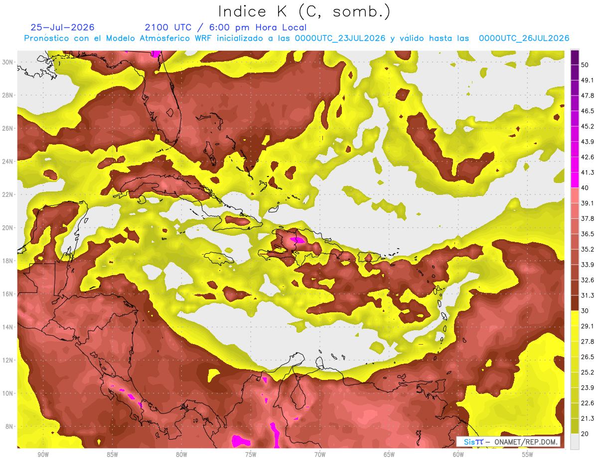Screen dimensions: 598x461
Task: Click the colorbar value 27.8
Action: pyautogui.click(x=588, y=342)
